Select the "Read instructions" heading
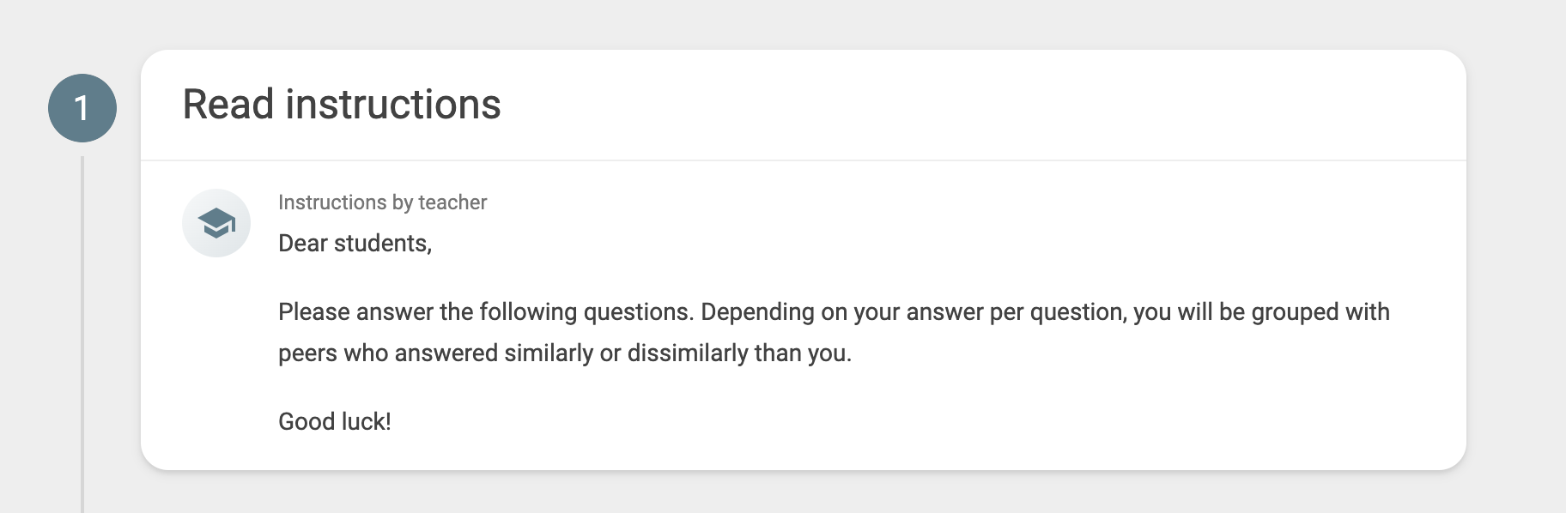Screen dimensions: 1566x513 pyautogui.click(x=342, y=105)
